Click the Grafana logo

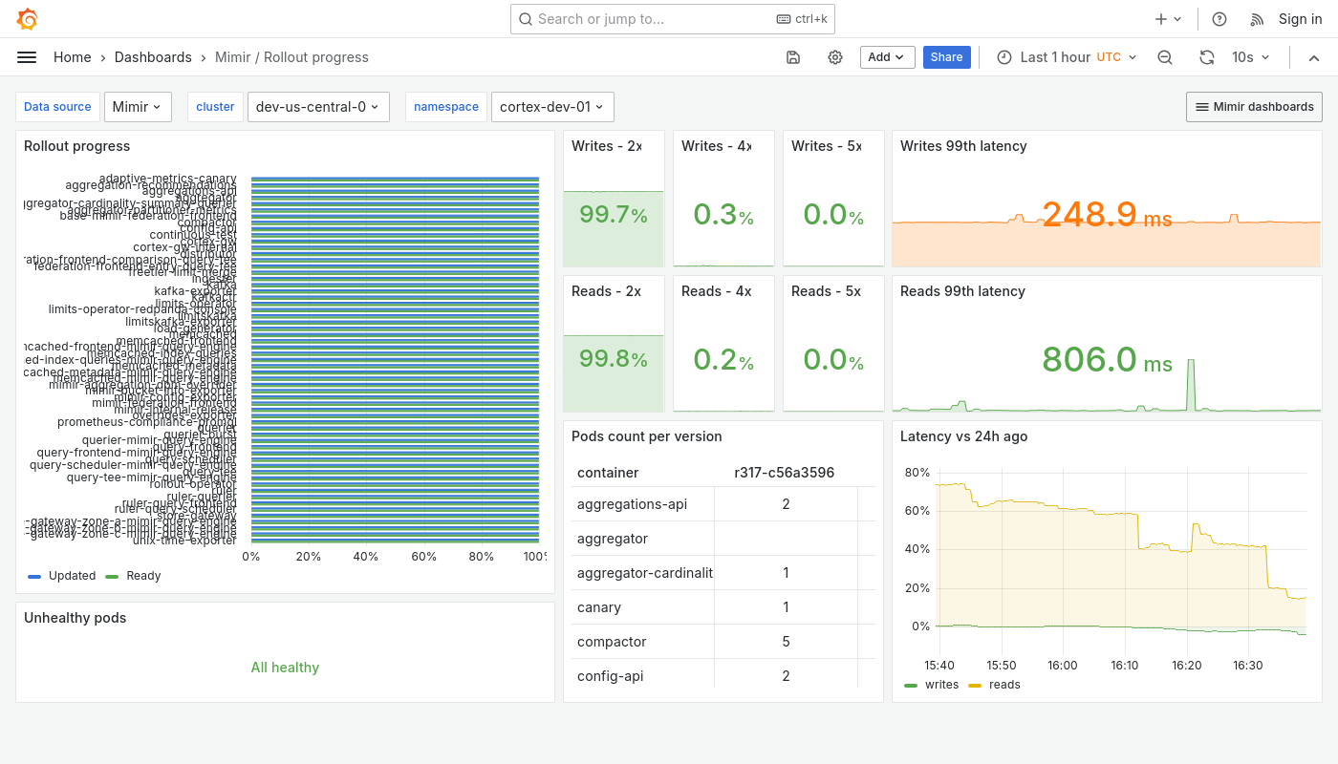click(27, 18)
